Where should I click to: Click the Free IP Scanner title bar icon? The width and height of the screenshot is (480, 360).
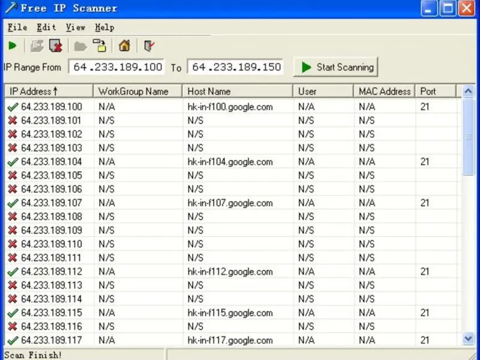pyautogui.click(x=11, y=8)
